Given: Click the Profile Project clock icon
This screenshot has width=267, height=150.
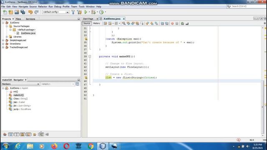Looking at the screenshot, I should (x=101, y=12).
